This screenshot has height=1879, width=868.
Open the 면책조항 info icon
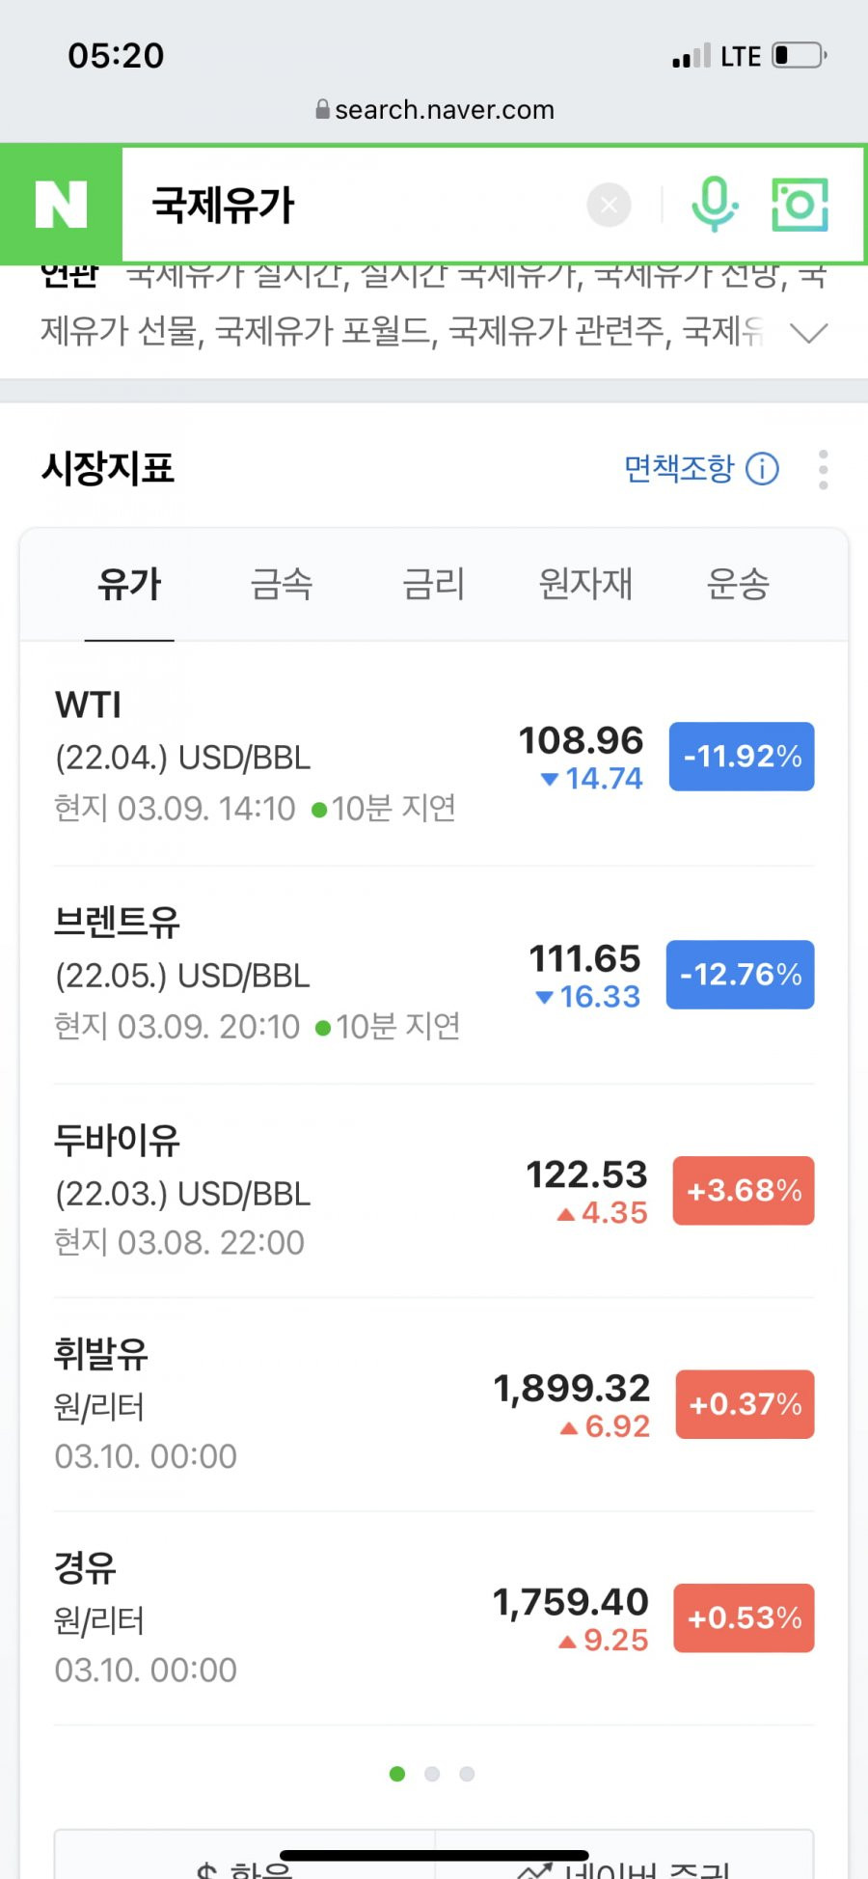(763, 469)
